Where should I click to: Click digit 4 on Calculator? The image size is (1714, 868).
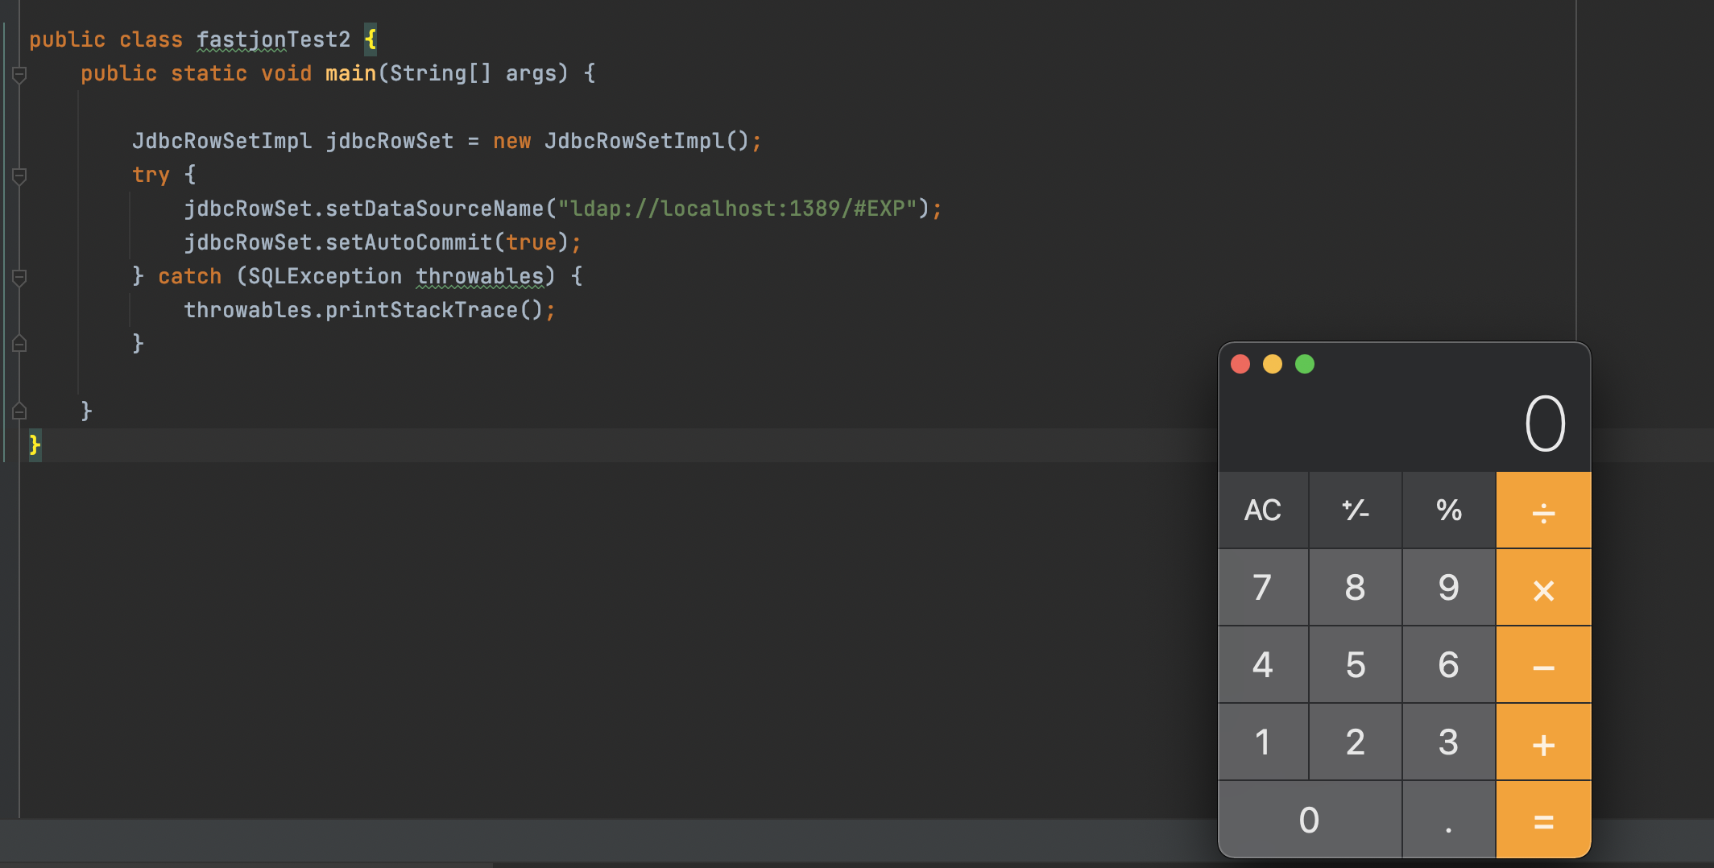(x=1263, y=665)
